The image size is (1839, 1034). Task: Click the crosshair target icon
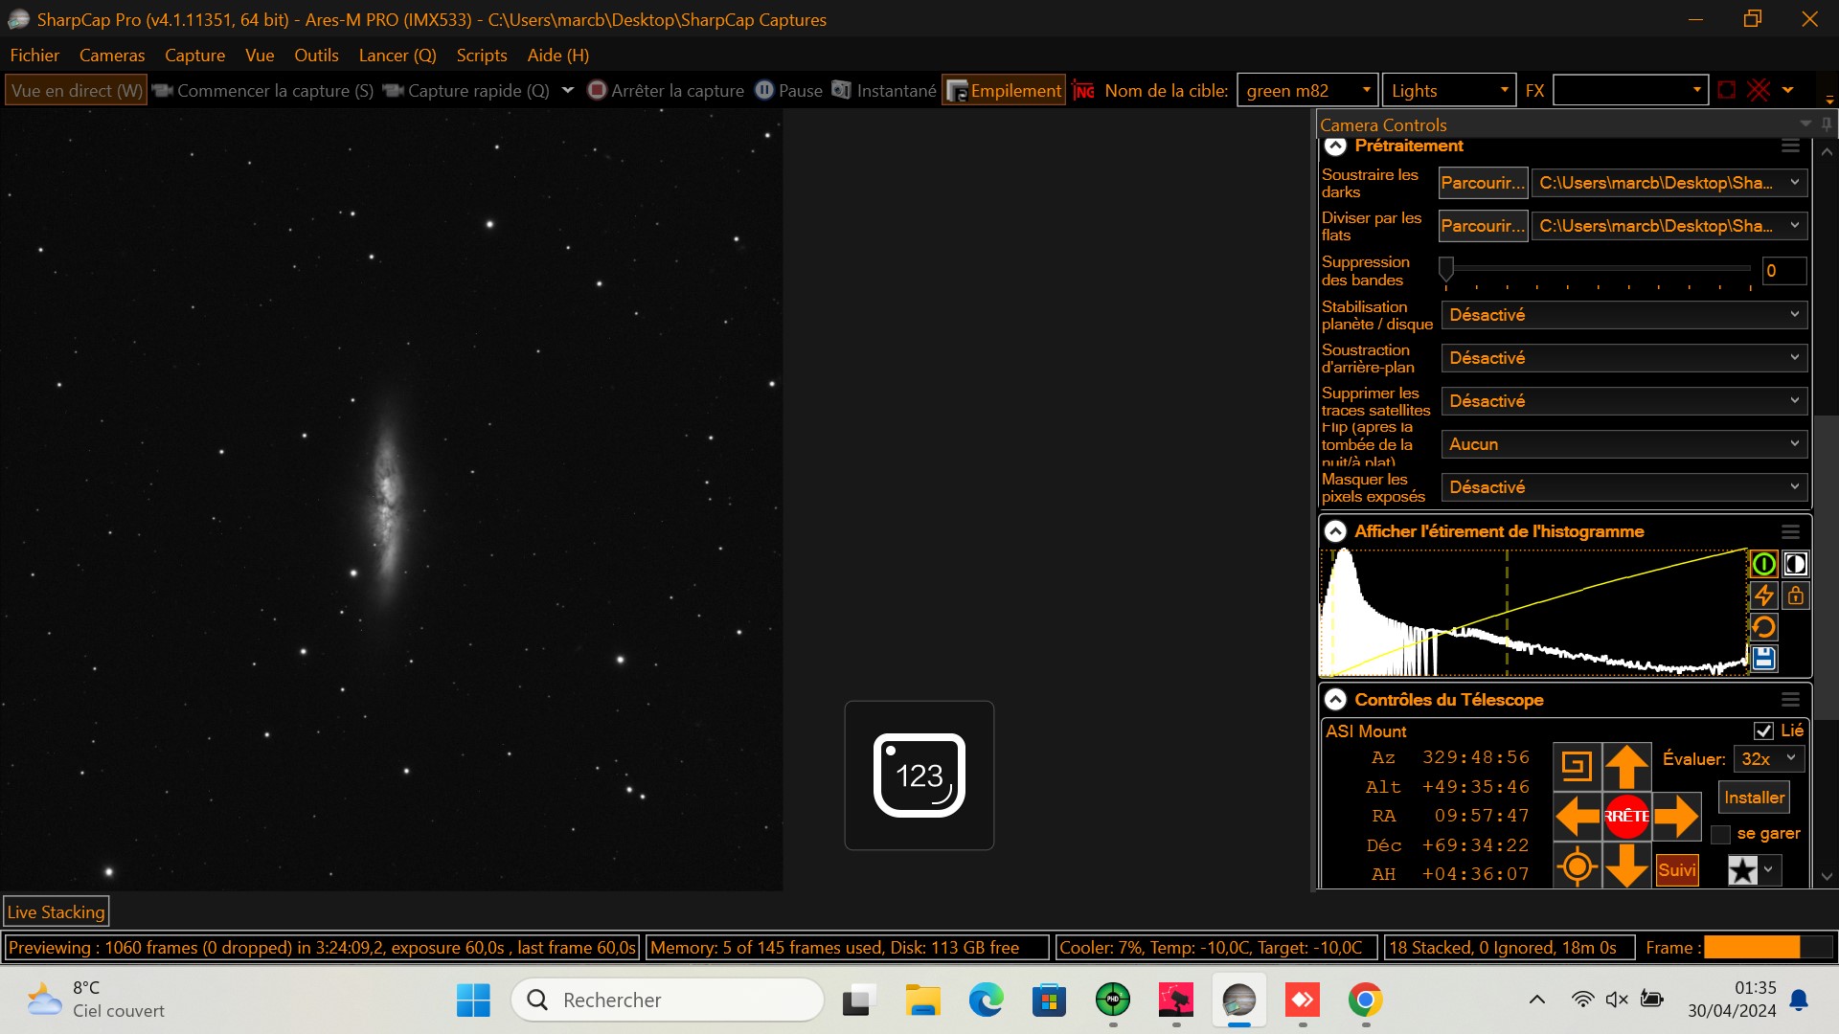1577,867
